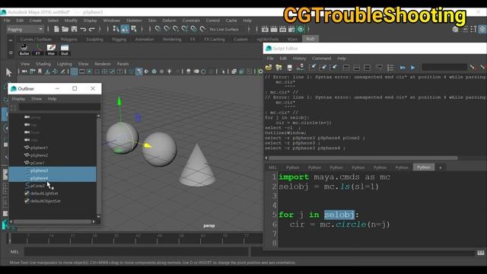This screenshot has width=487, height=274.
Task: Click Outliner search filter field
Action: (59, 107)
